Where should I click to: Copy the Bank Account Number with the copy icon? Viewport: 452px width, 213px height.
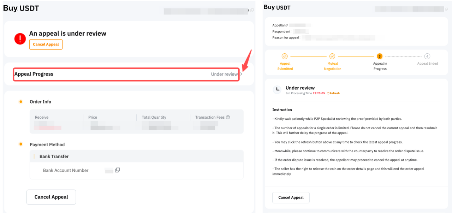pos(118,170)
